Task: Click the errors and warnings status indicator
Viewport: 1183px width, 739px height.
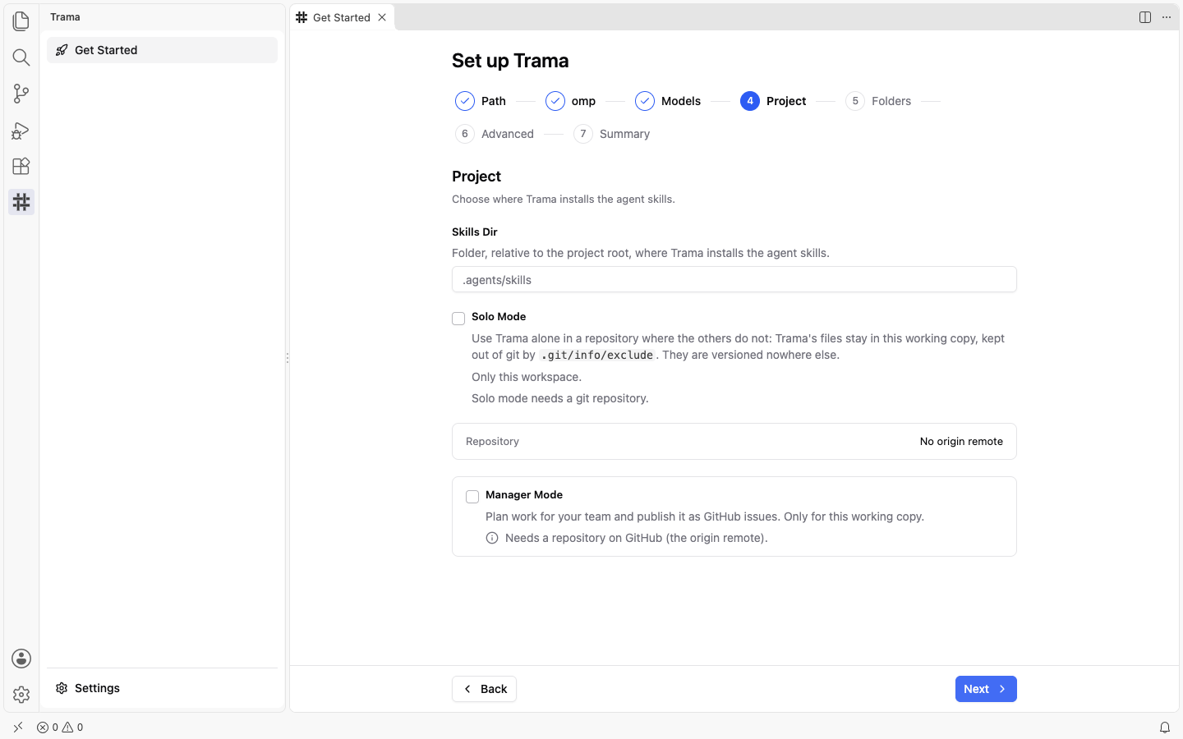Action: [x=60, y=728]
